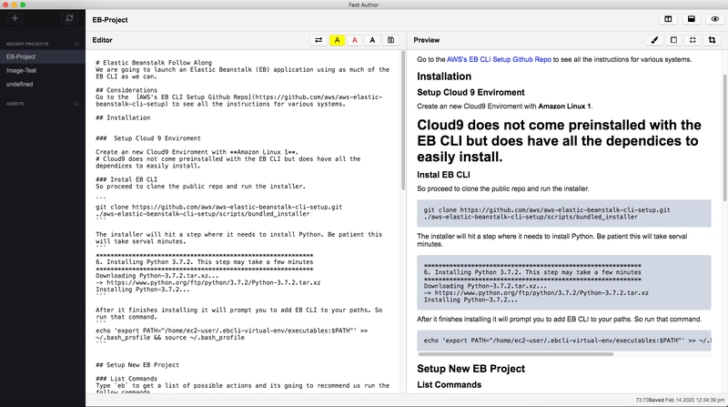Click the collapse arrows icon in Preview toolbar
Image resolution: width=728 pixels, height=407 pixels.
coord(693,40)
